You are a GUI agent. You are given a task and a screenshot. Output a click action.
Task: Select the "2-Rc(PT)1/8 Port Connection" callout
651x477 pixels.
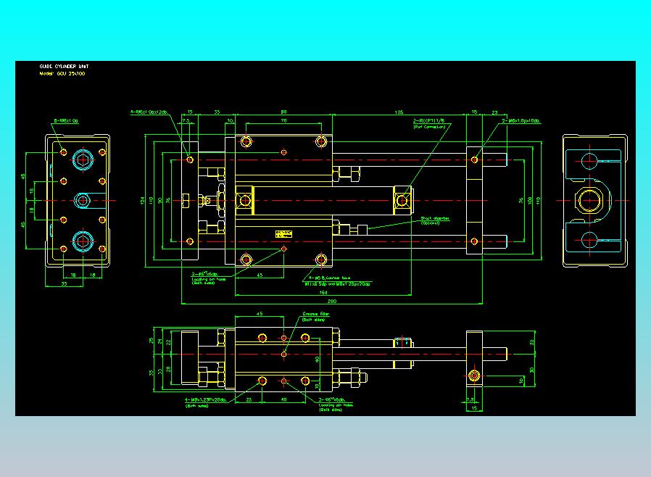tap(429, 123)
